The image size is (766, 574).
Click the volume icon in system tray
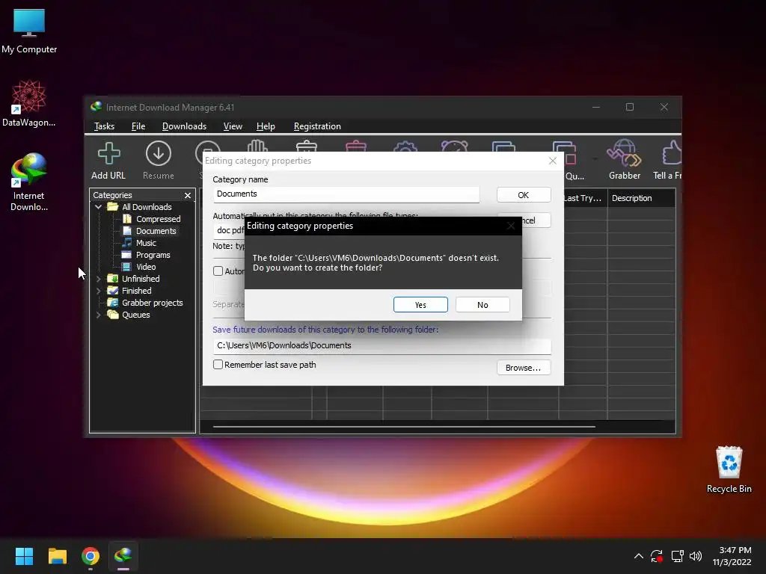point(696,556)
